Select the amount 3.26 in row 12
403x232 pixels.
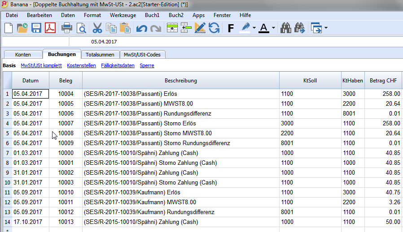[x=383, y=202]
